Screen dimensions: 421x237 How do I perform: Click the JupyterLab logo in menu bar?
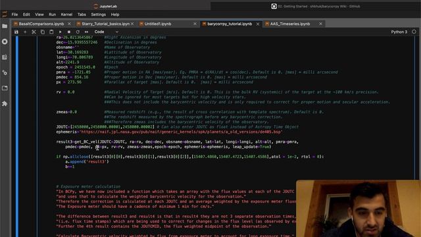5,14
